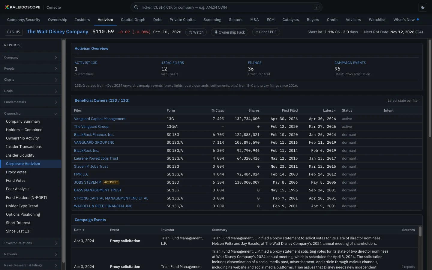Go to the Screening tab
432x270 pixels.
pos(212,20)
